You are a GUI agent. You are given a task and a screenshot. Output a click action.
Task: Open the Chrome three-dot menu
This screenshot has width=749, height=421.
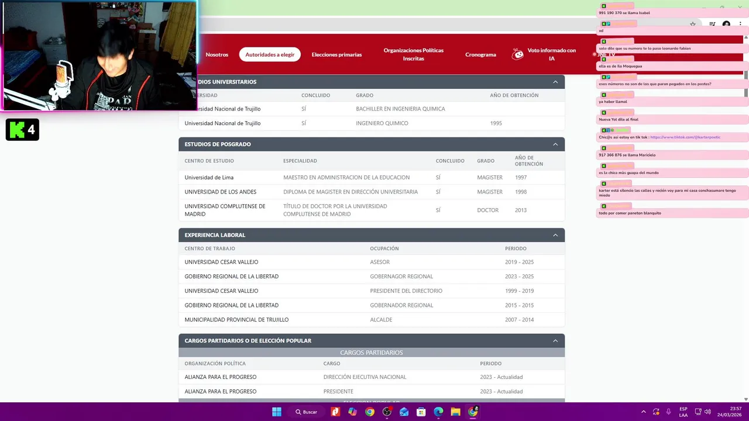click(x=741, y=24)
